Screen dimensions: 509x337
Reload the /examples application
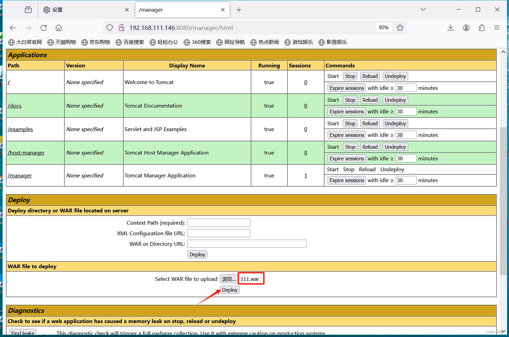(x=370, y=124)
